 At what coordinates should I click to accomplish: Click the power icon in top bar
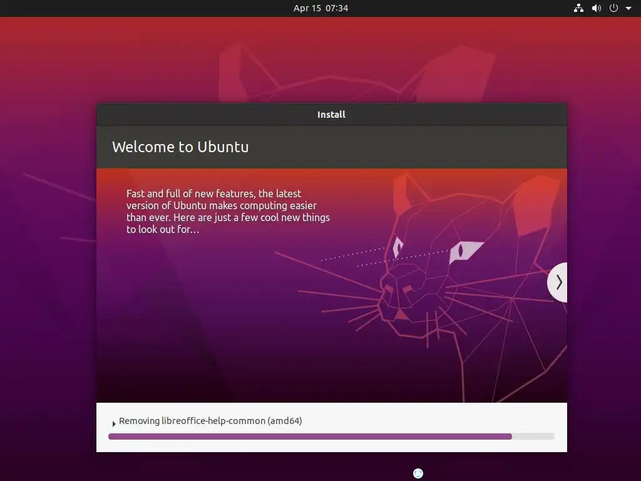(x=613, y=8)
